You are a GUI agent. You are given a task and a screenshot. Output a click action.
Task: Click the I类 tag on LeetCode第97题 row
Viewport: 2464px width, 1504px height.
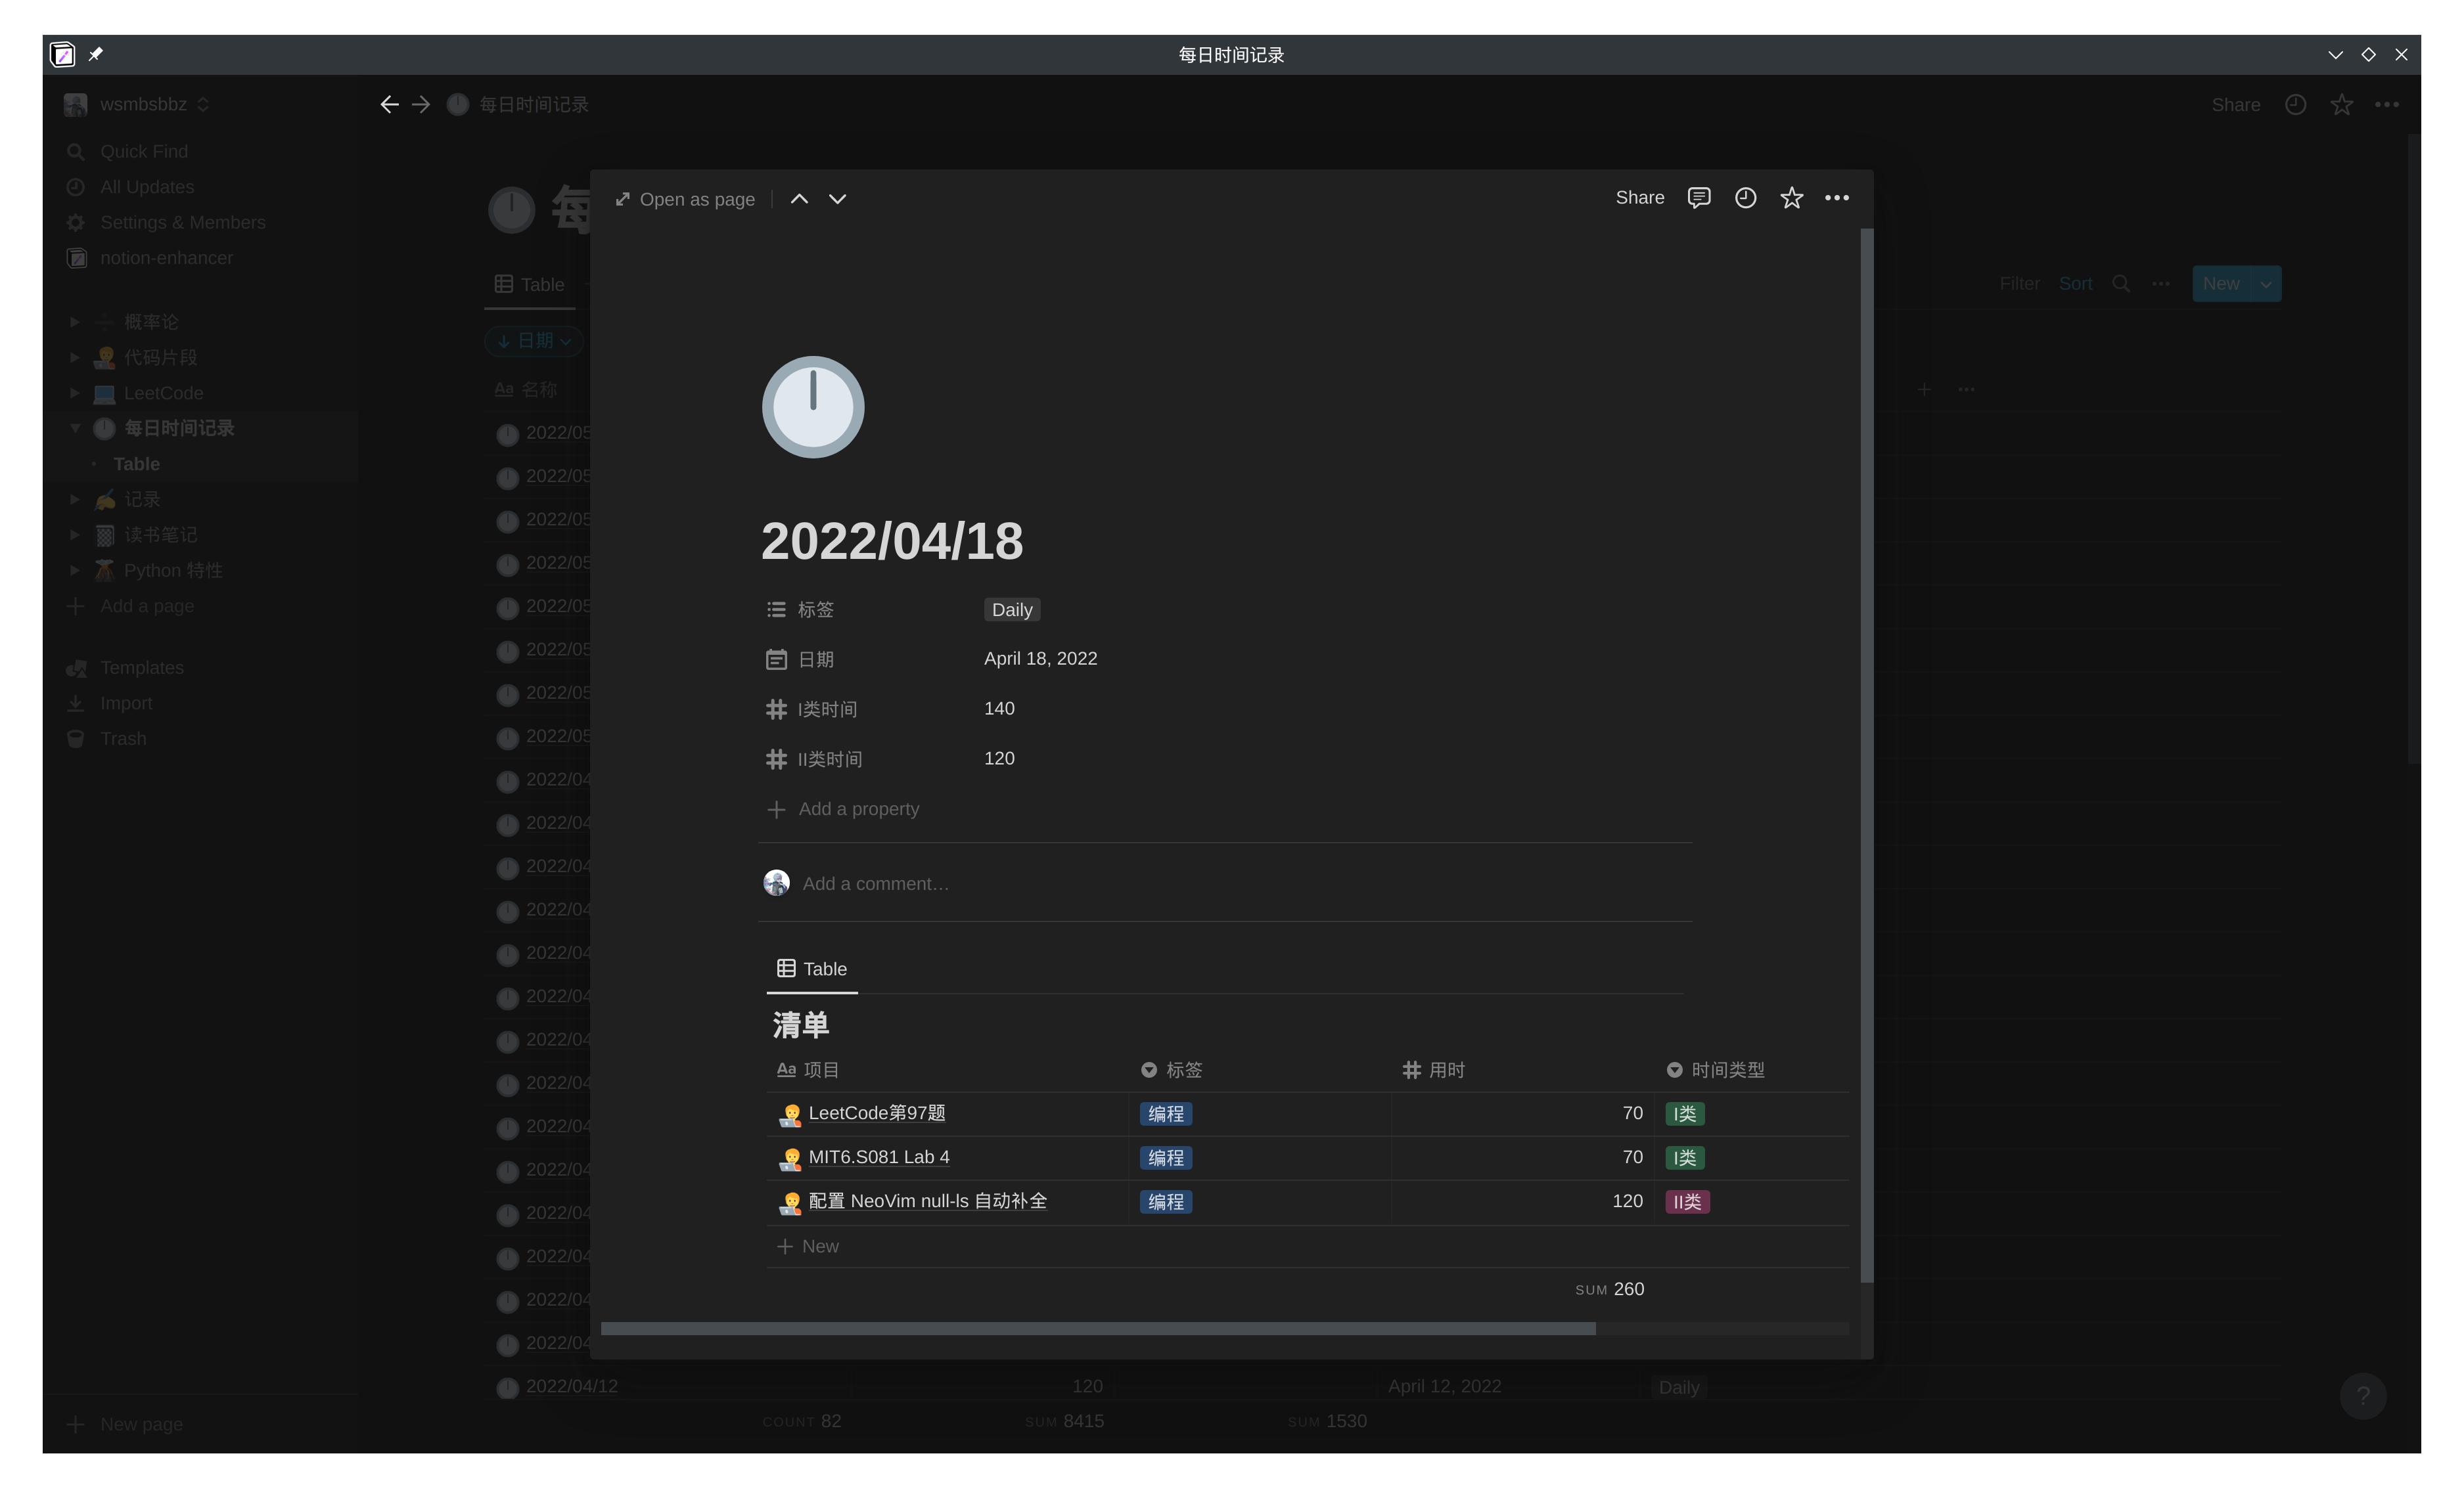pos(1685,1115)
